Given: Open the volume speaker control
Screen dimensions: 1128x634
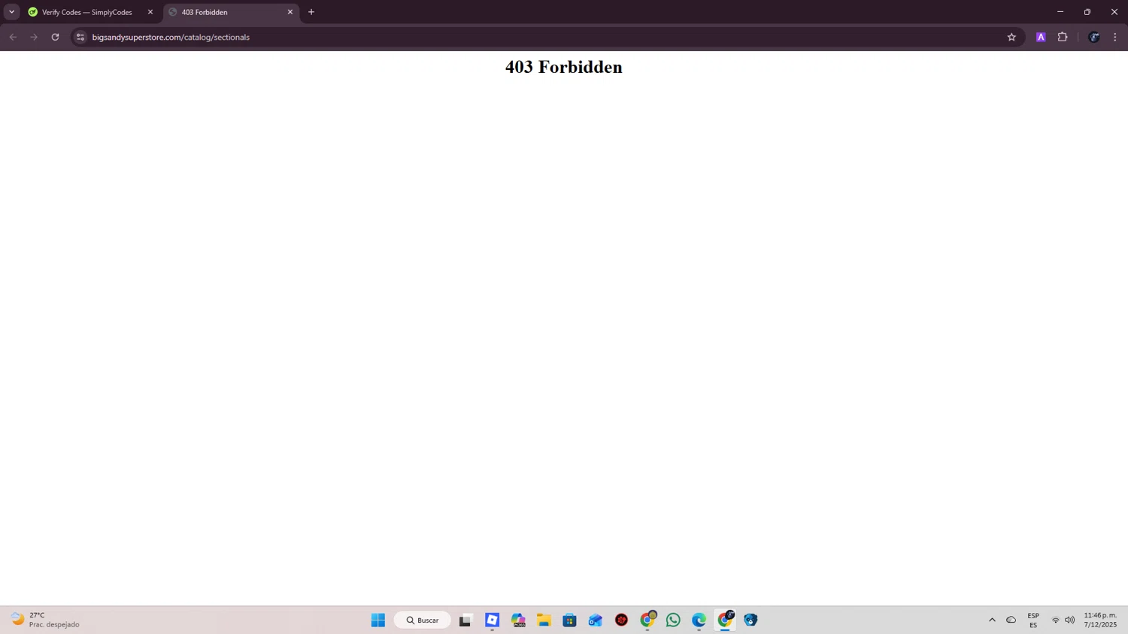Looking at the screenshot, I should [x=1069, y=620].
